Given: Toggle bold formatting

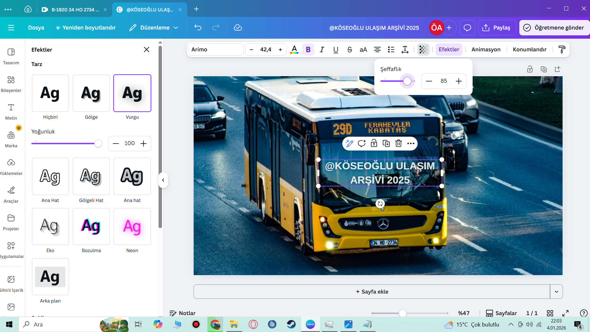Looking at the screenshot, I should 308,49.
